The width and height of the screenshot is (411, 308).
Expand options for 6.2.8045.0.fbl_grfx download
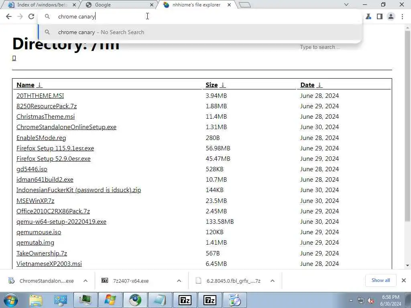point(273,281)
